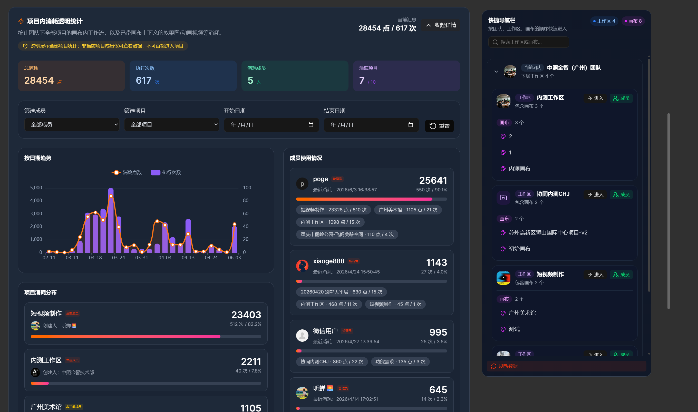Click the 开始日期 date input

coord(272,125)
